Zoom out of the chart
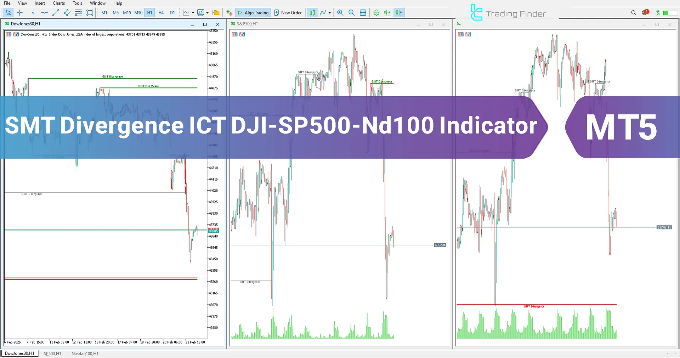Viewport: 680px width, 358px height. 351,13
